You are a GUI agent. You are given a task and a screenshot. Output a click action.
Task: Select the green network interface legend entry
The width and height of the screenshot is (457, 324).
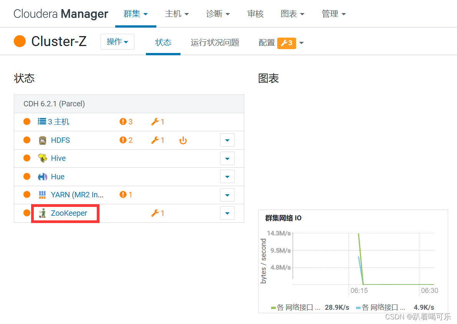[x=296, y=307]
